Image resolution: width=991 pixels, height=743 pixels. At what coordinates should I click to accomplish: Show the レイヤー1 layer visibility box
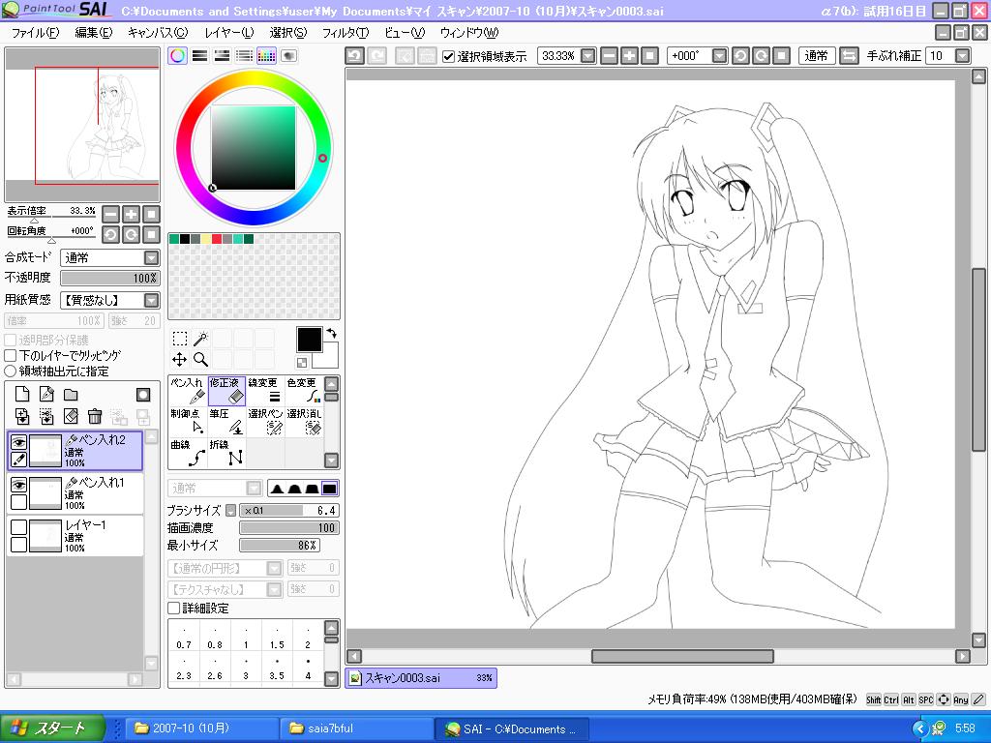click(19, 527)
